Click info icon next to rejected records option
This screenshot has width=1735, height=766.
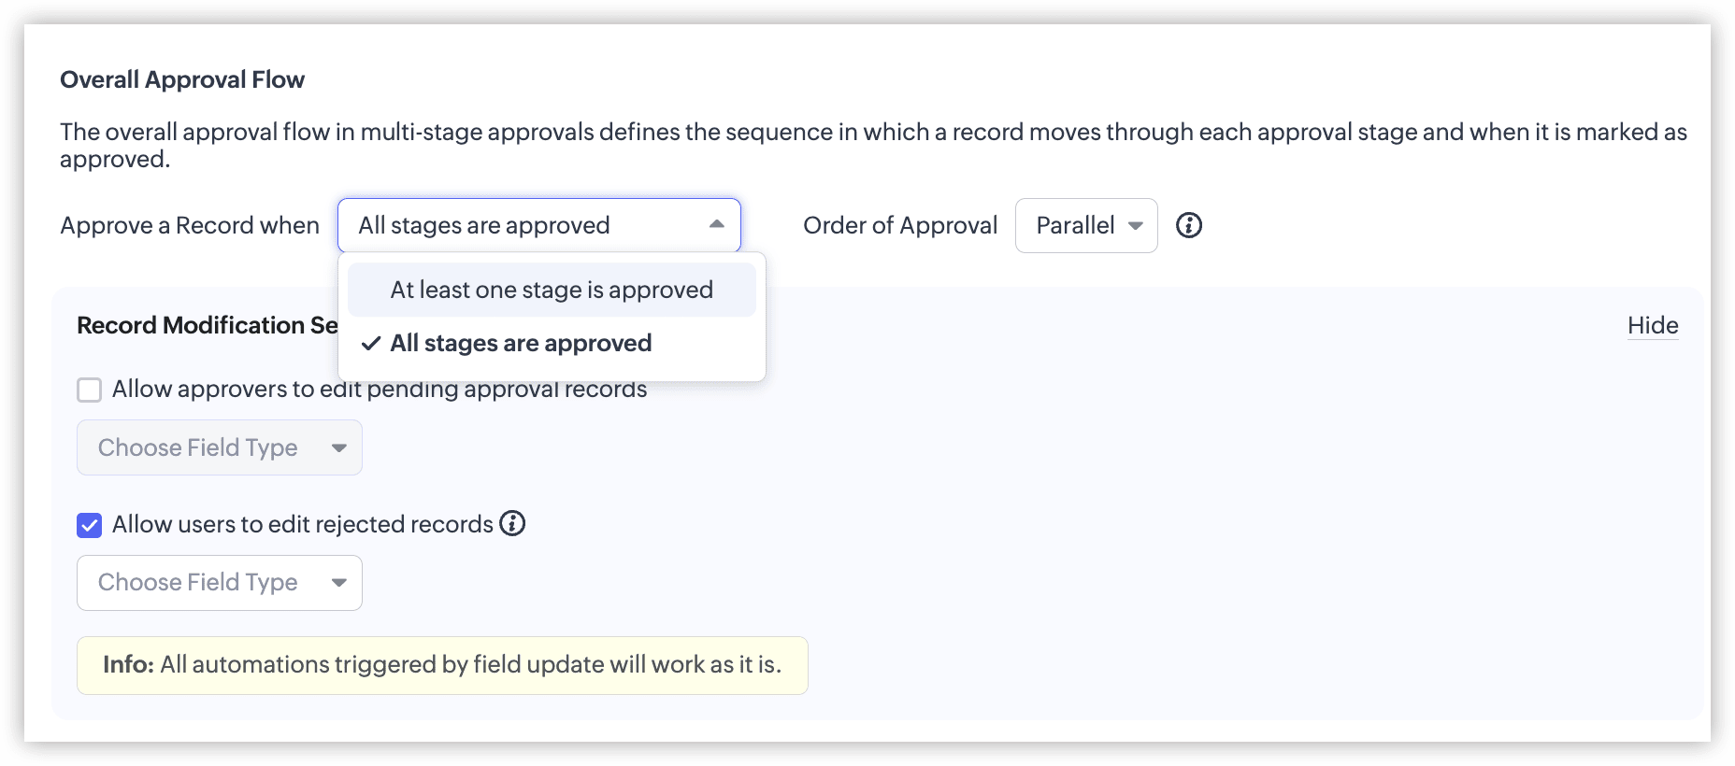point(512,523)
